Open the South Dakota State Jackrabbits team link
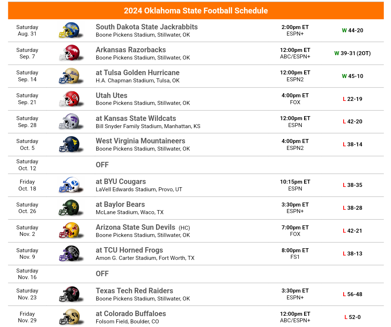The image size is (391, 327). [147, 27]
